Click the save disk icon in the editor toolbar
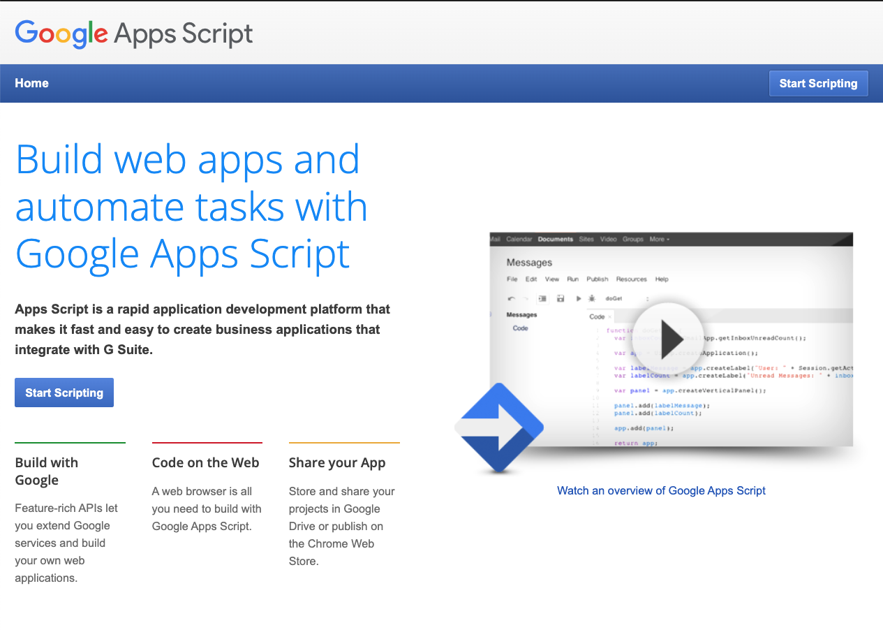The height and width of the screenshot is (630, 883). pos(560,298)
